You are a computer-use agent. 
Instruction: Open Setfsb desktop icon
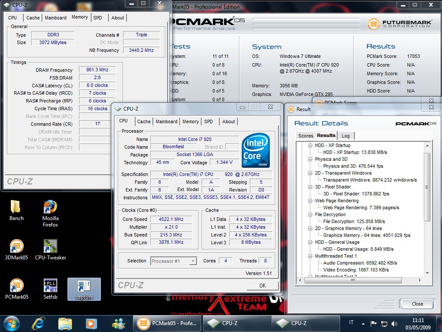[51, 289]
